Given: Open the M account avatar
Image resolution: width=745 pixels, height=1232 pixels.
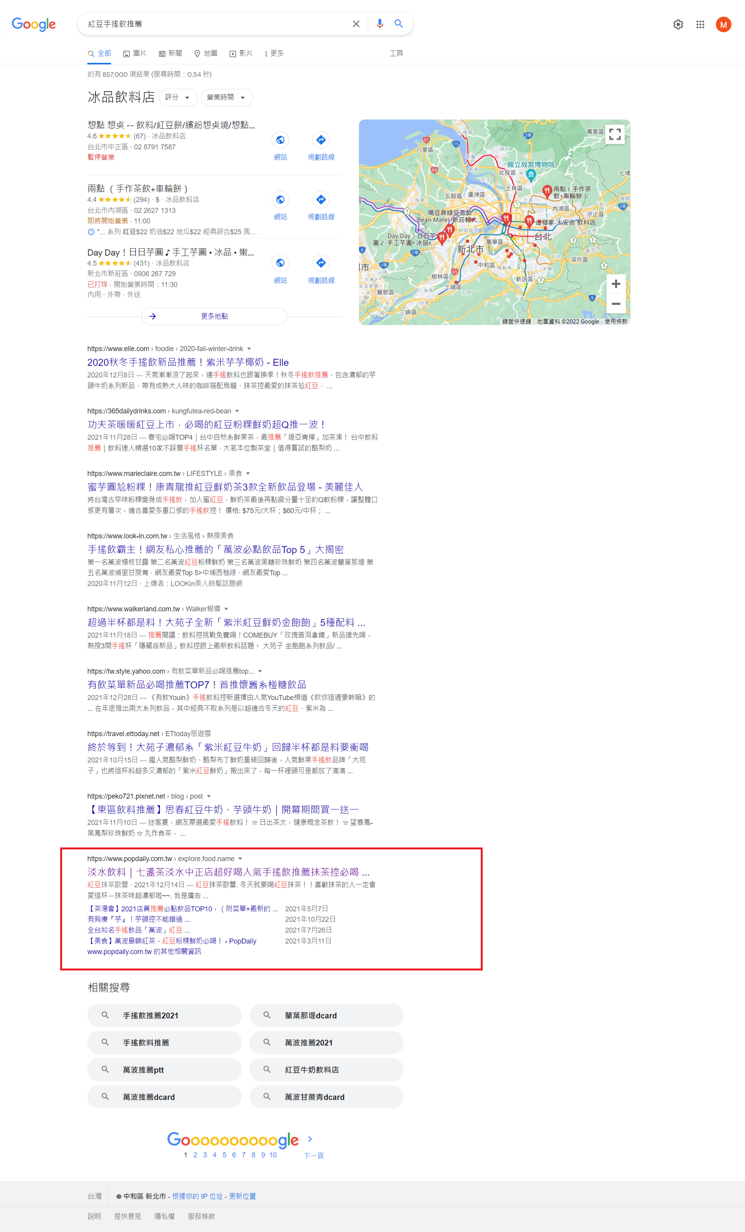Looking at the screenshot, I should (724, 24).
